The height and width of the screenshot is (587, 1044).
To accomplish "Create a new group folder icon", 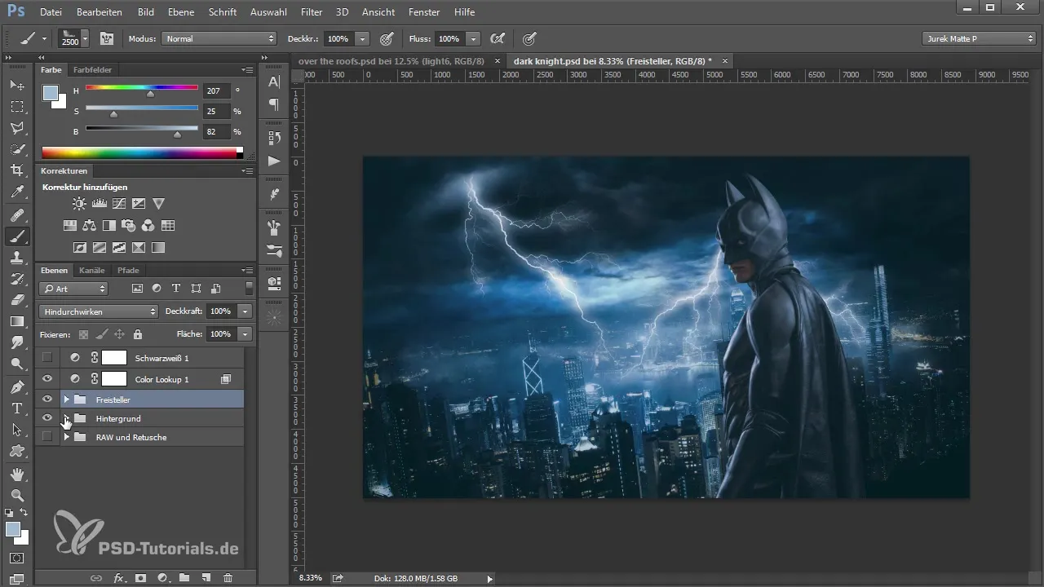I will (184, 577).
